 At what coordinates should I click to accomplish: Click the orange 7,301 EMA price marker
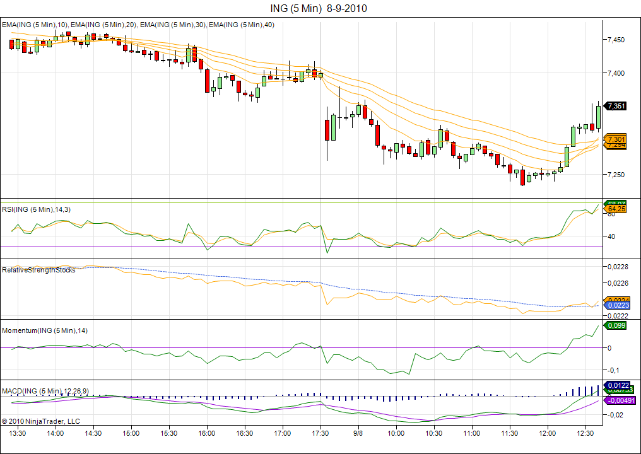point(615,139)
